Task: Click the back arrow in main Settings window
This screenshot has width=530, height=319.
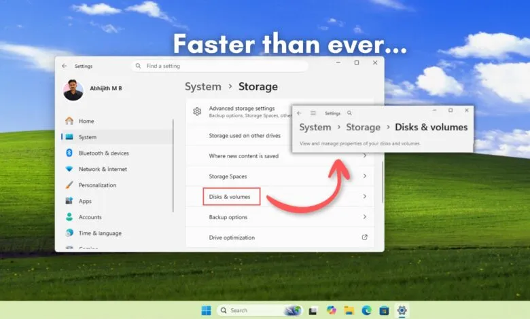Action: click(x=65, y=66)
